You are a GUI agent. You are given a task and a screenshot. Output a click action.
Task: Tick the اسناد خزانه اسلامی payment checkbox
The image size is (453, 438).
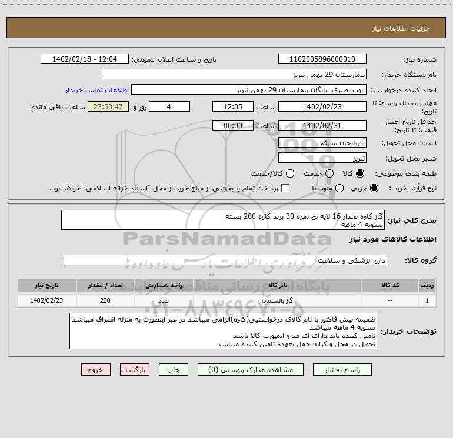point(285,188)
